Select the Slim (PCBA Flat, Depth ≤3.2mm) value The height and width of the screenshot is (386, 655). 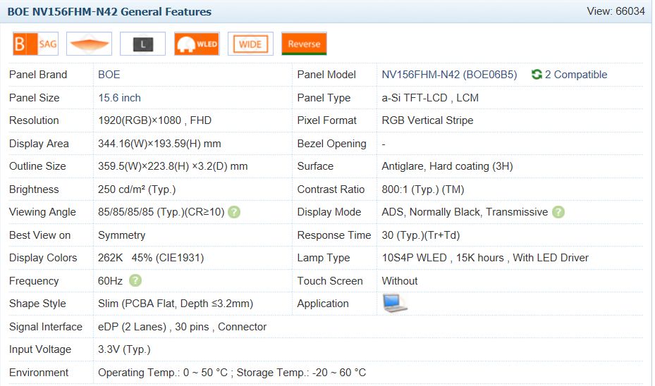tap(176, 304)
